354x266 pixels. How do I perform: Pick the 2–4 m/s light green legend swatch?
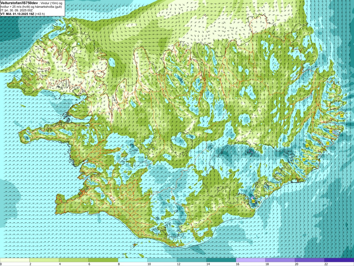point(44,260)
